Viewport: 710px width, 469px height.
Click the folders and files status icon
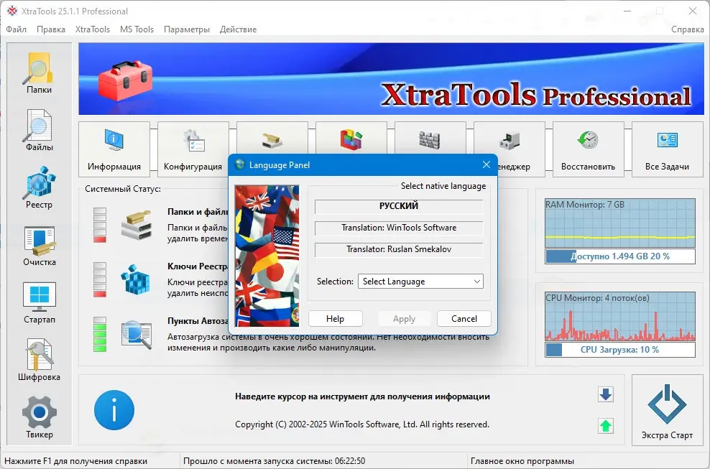point(136,225)
